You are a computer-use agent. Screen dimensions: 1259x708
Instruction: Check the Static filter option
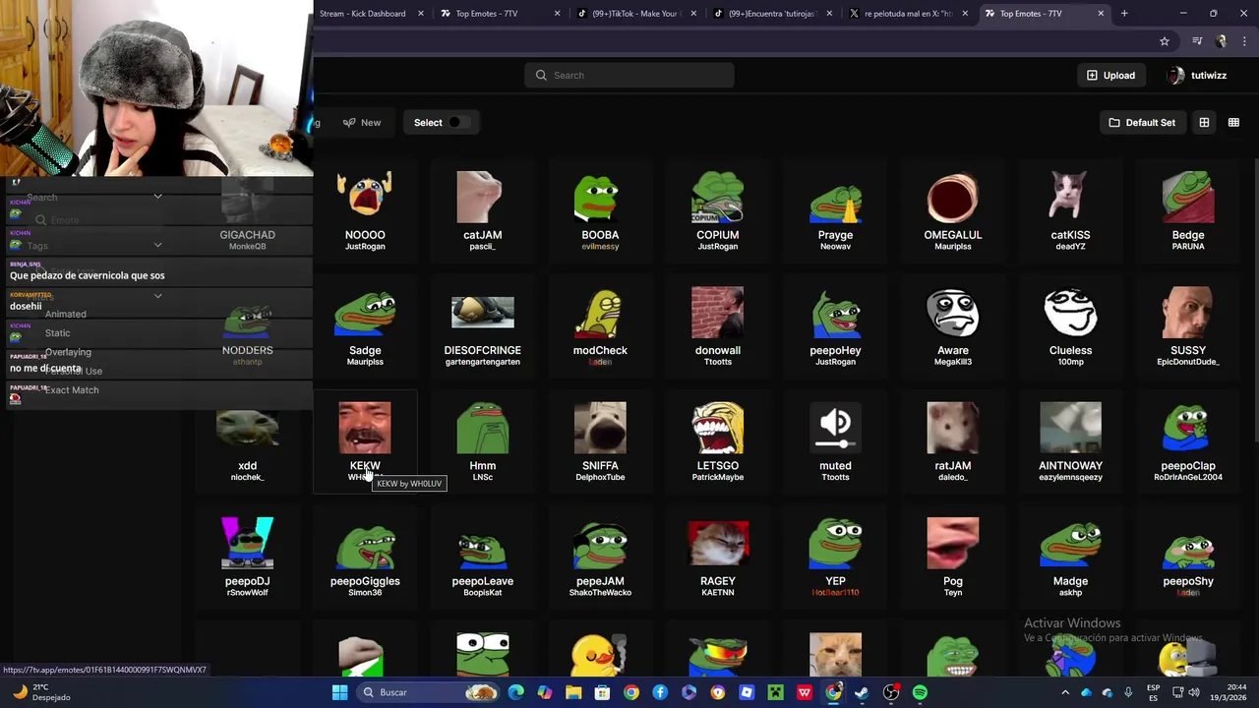pos(57,333)
